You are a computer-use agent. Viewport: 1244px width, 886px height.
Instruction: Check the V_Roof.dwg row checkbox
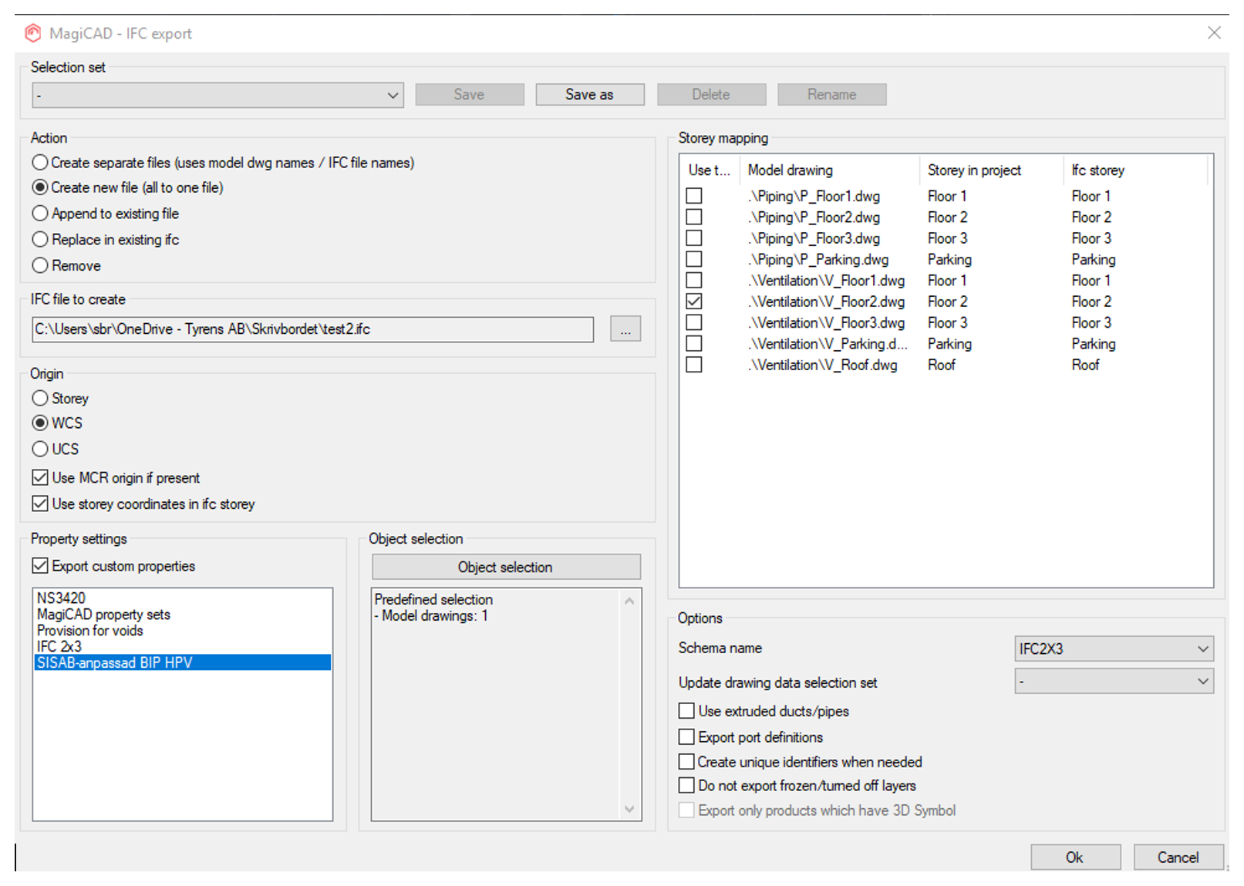click(694, 365)
